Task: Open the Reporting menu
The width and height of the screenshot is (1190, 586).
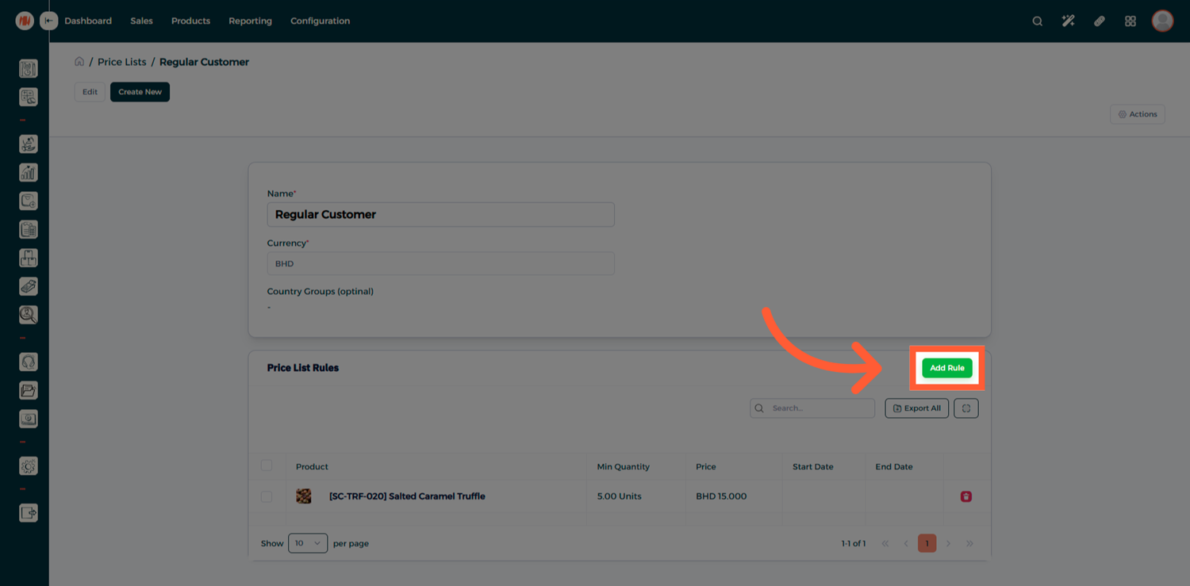Action: [250, 21]
